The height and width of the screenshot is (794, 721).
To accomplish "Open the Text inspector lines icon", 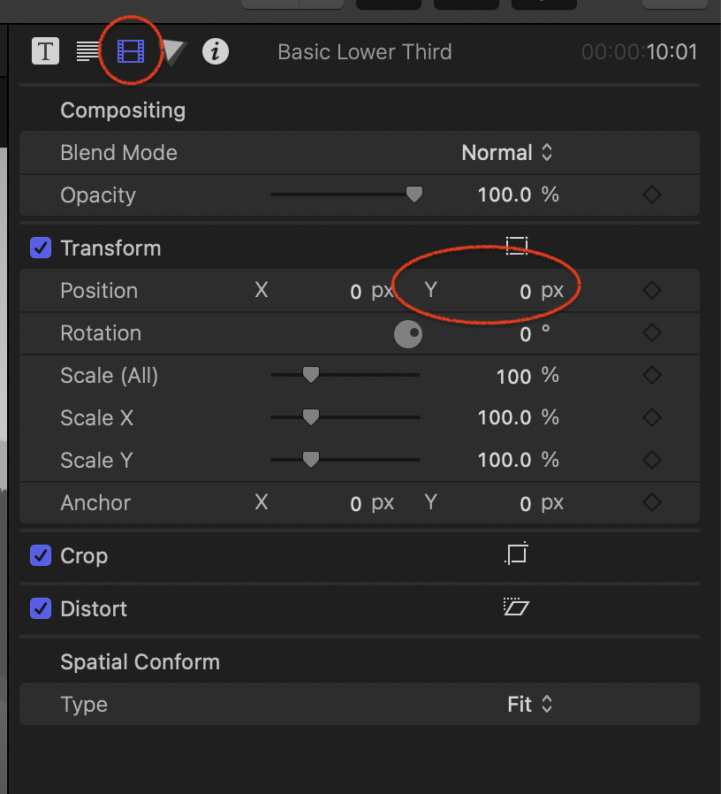I will pyautogui.click(x=87, y=51).
